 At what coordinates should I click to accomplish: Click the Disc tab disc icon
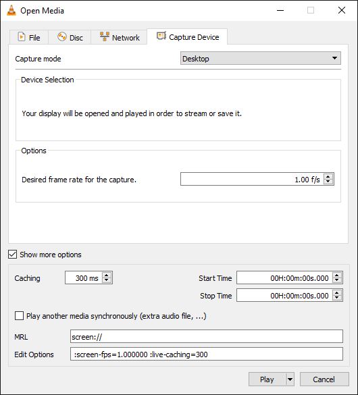(61, 37)
